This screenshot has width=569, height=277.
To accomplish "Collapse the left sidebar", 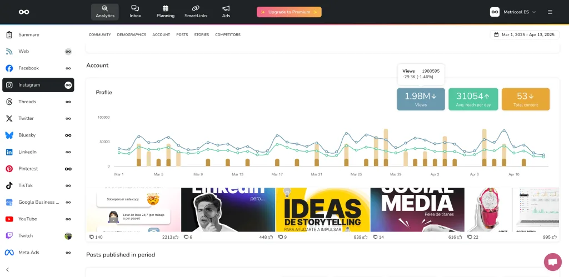I will [8, 269].
